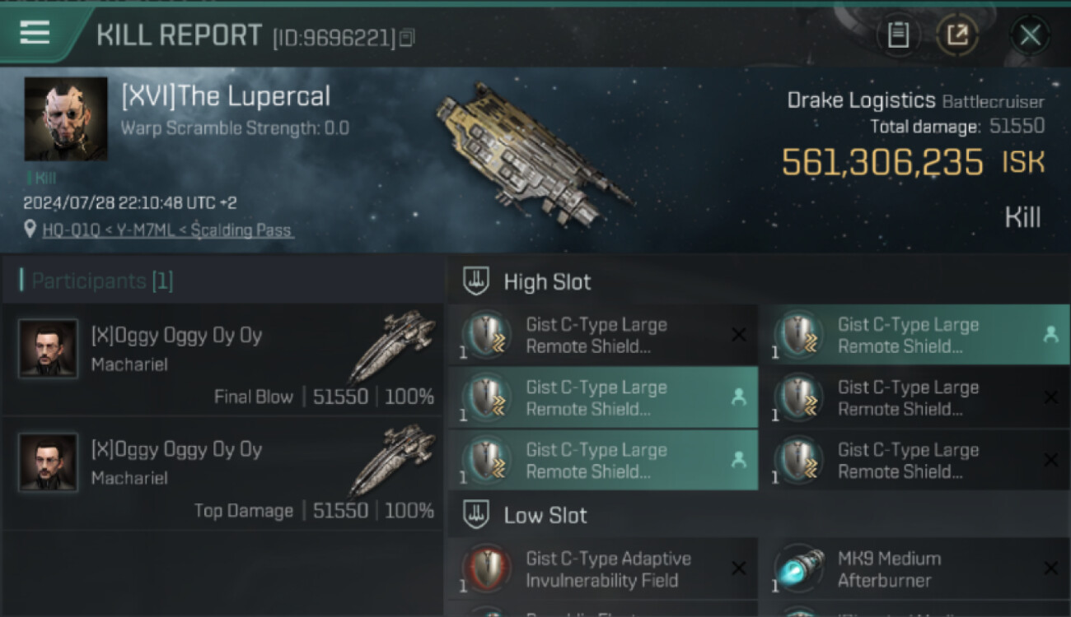
Task: Select the MK9 Medium Afterburner module icon
Action: click(799, 569)
